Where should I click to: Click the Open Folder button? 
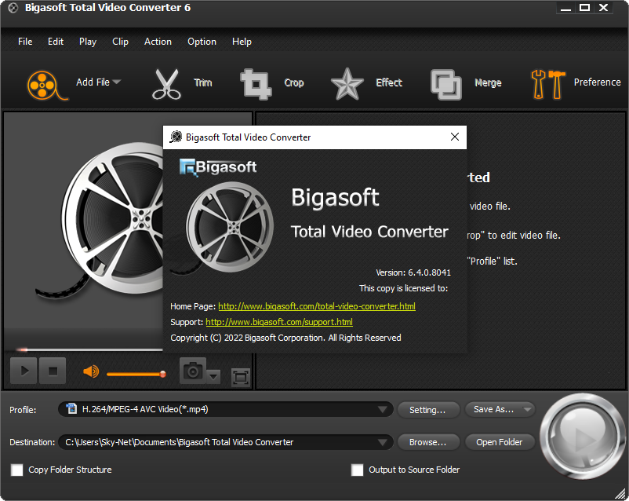(500, 442)
